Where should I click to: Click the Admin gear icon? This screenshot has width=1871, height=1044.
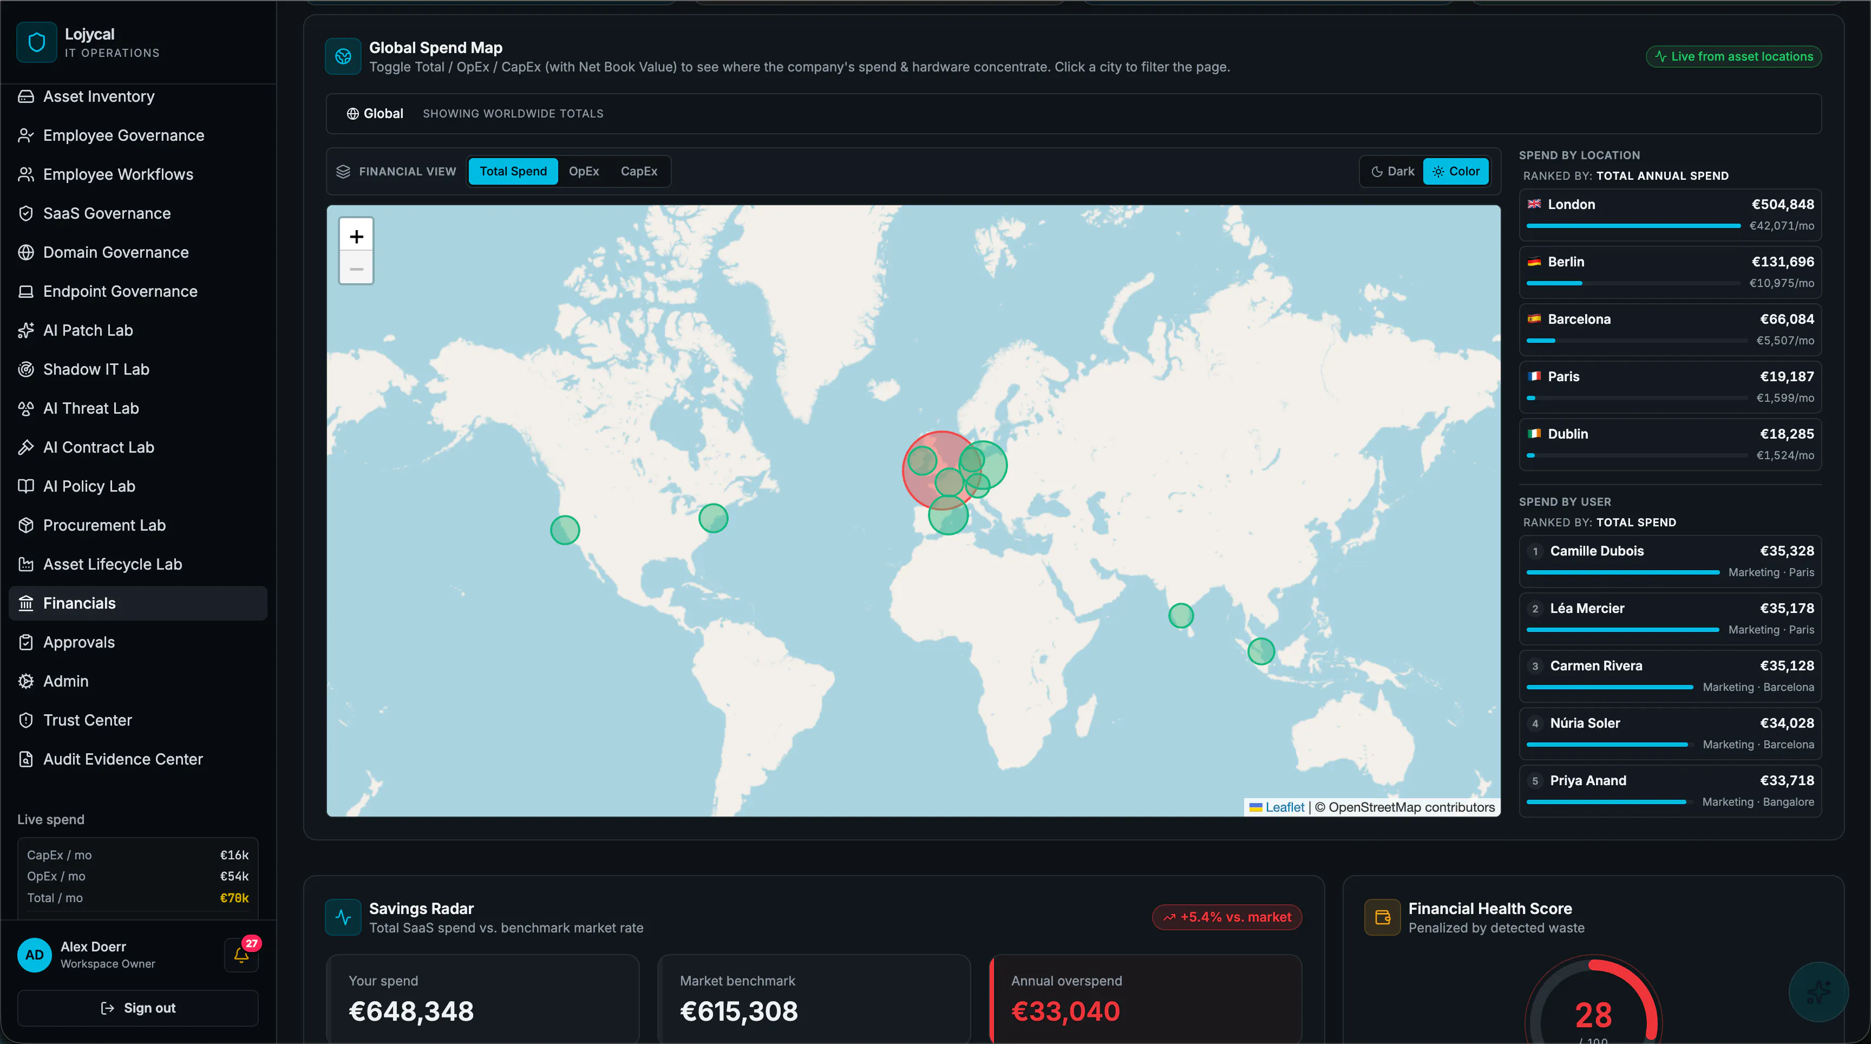point(26,681)
